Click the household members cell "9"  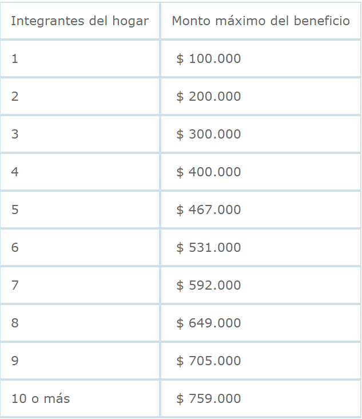click(x=15, y=361)
